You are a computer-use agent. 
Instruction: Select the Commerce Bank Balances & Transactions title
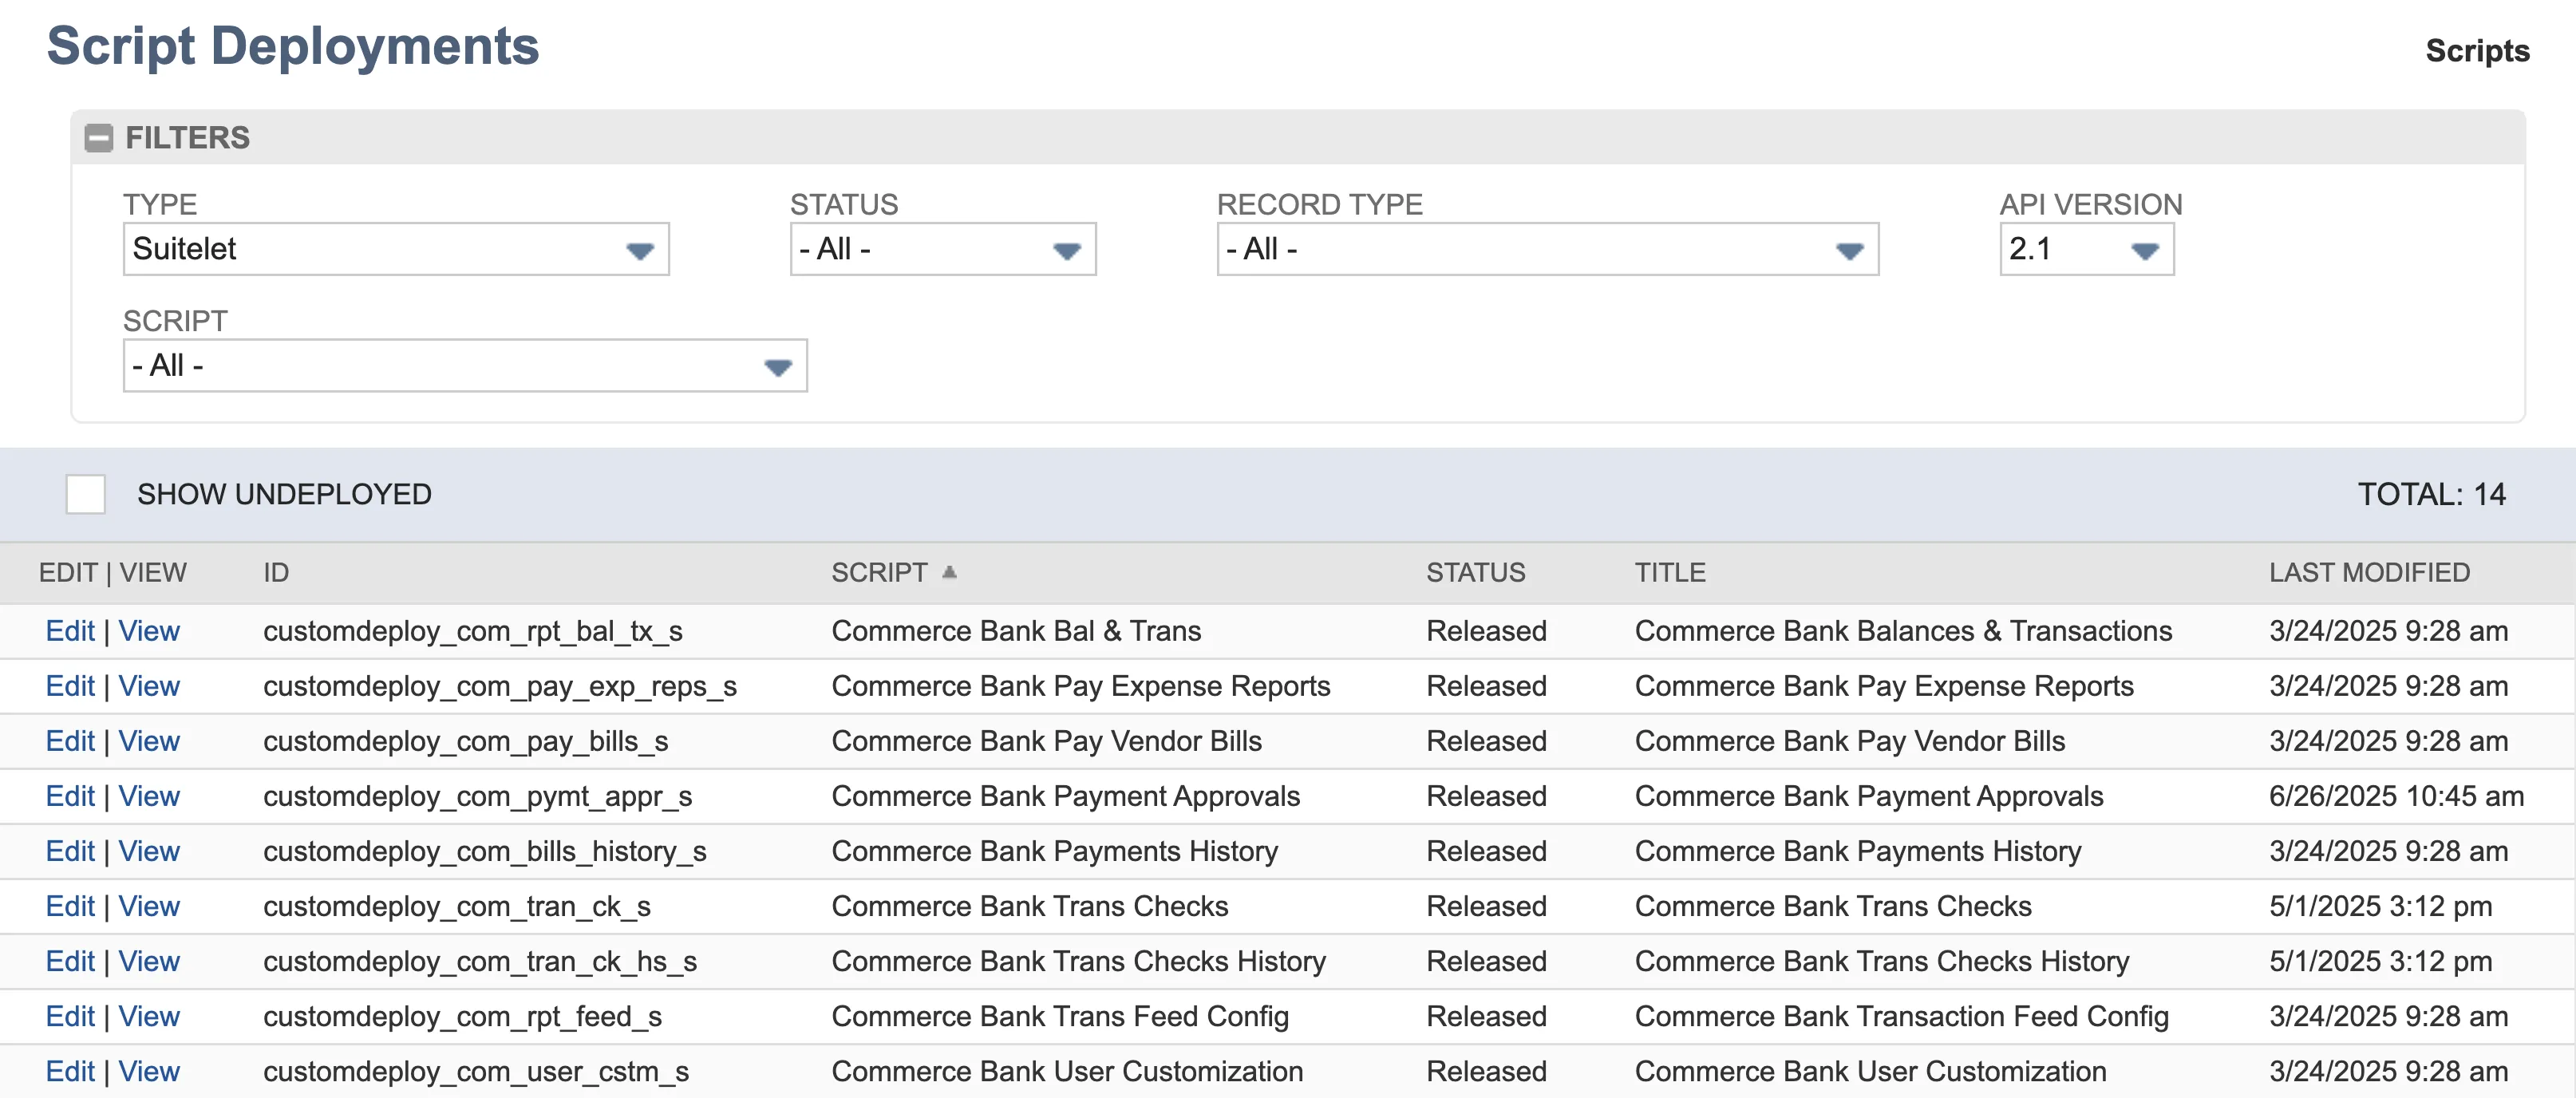1903,631
